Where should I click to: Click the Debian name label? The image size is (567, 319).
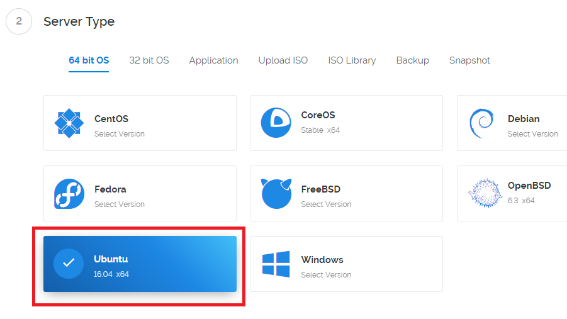click(524, 119)
